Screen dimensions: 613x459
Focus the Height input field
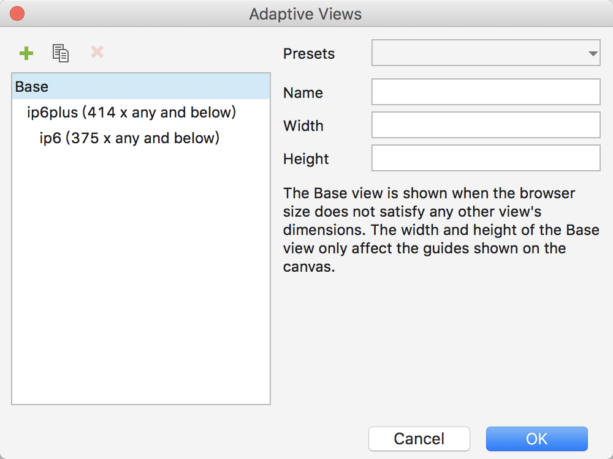pyautogui.click(x=485, y=158)
